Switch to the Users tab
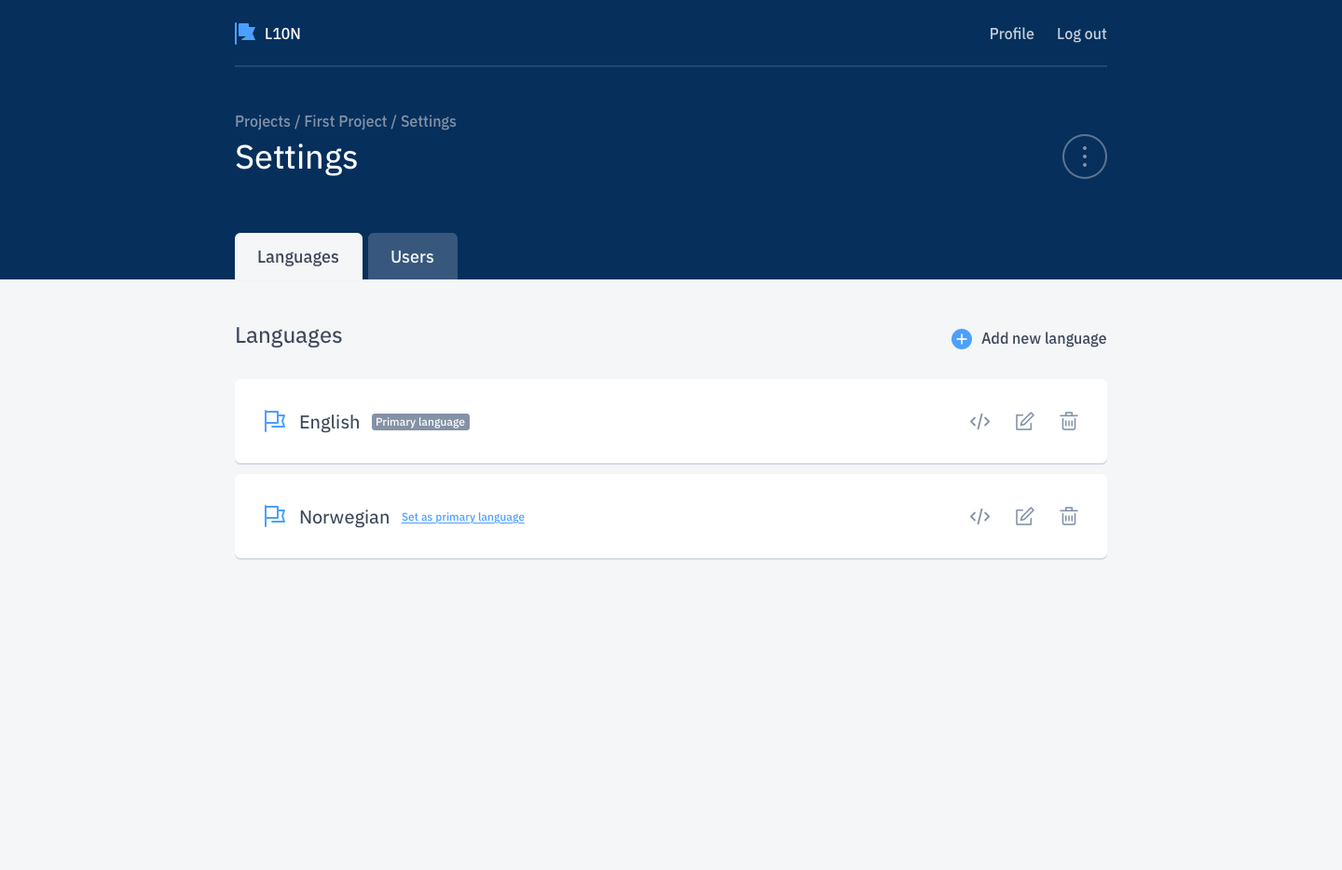The height and width of the screenshot is (870, 1342). point(412,256)
